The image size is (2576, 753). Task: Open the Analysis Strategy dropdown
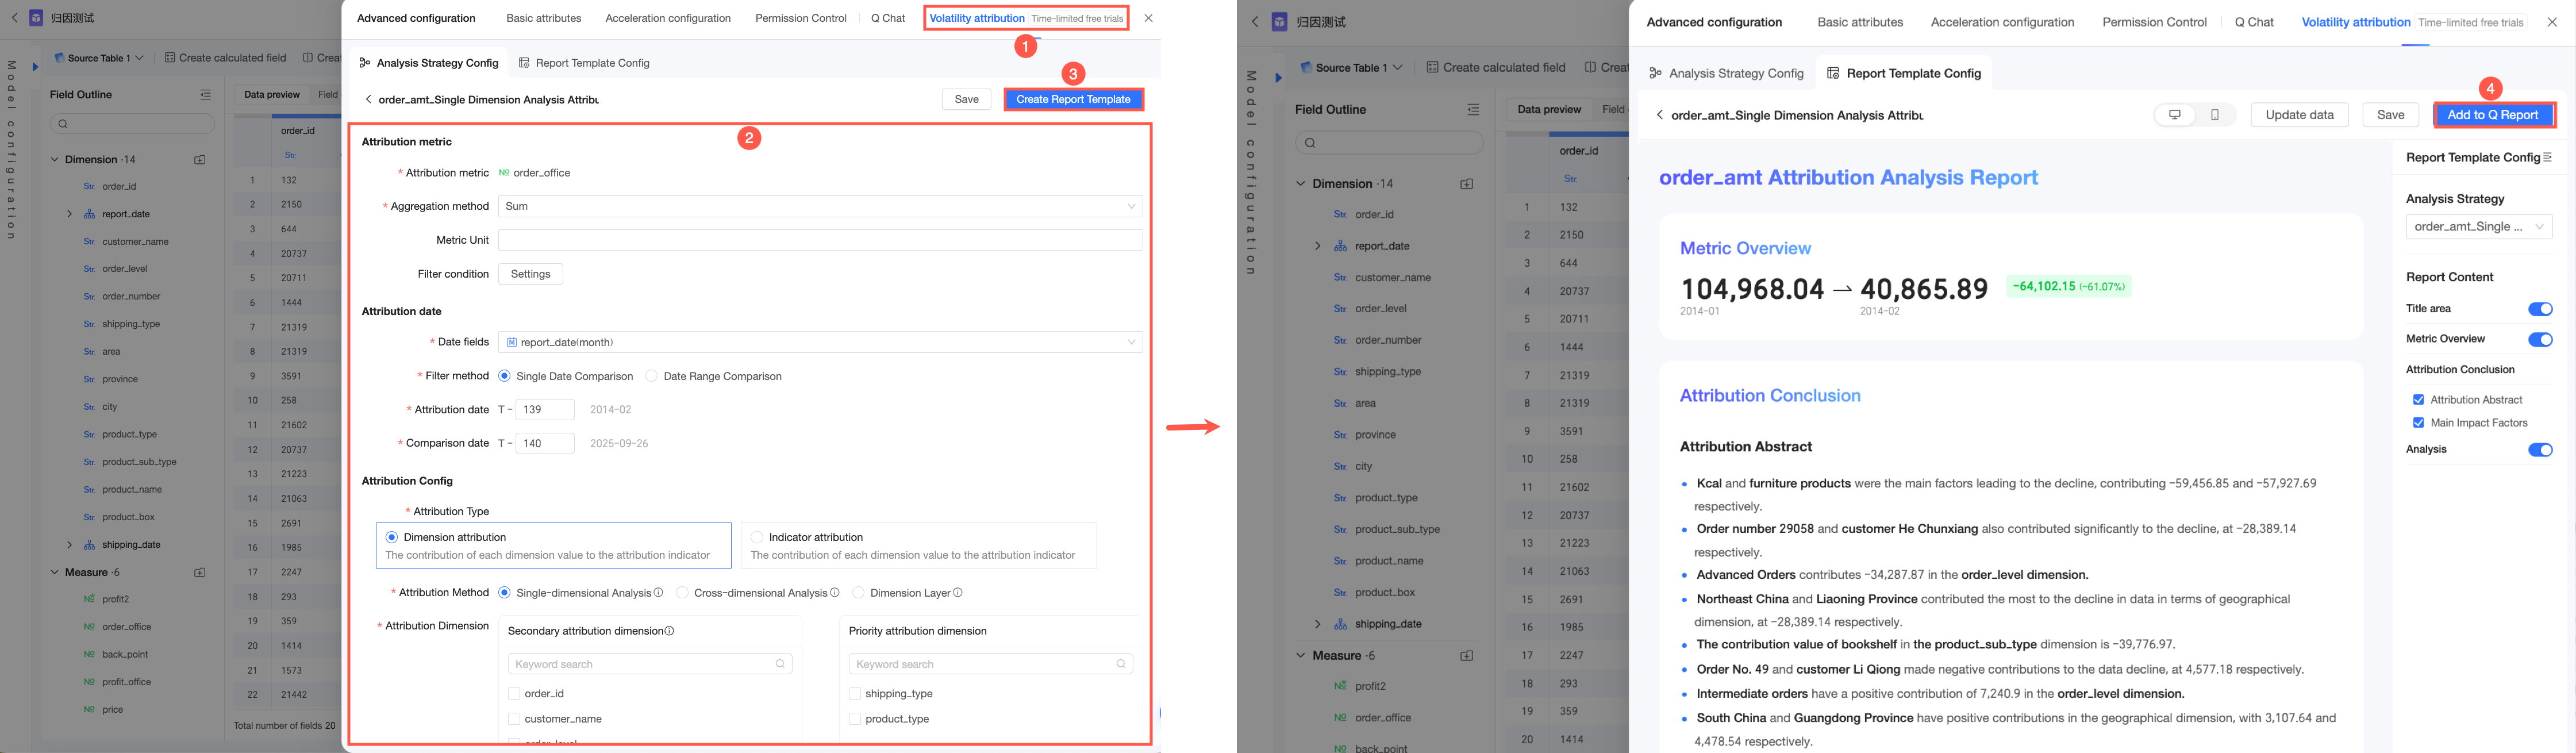2479,227
